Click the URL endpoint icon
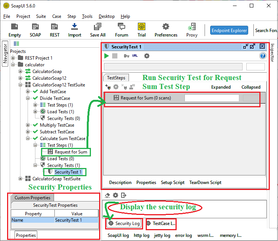 point(135,56)
